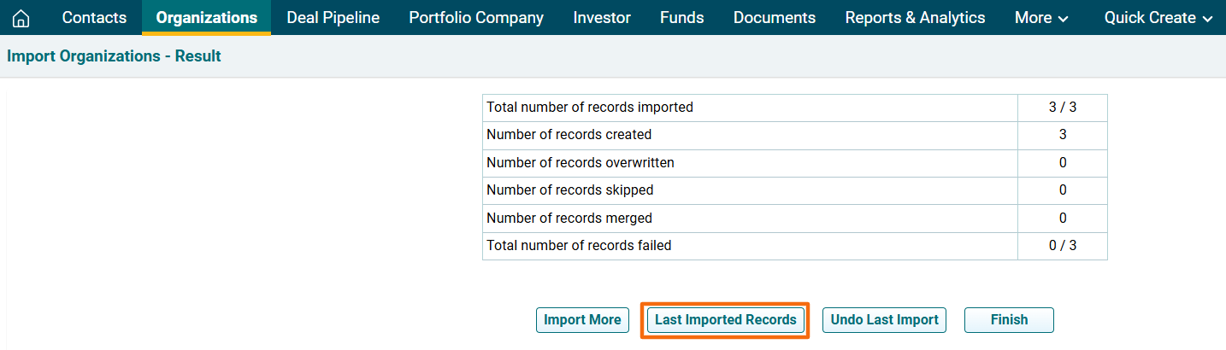
Task: Click the Import Organizations - Result heading
Action: (114, 56)
